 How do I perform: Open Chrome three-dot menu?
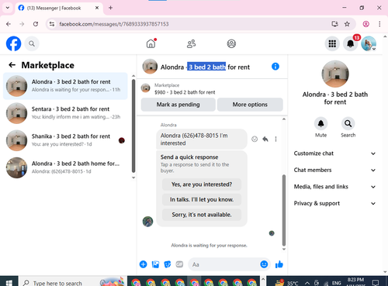point(379,24)
